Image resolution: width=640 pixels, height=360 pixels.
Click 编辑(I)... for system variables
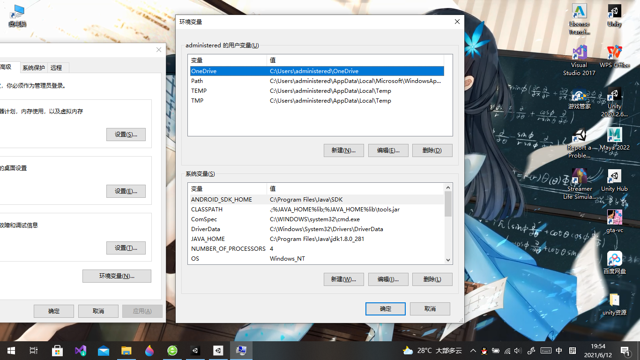point(388,279)
